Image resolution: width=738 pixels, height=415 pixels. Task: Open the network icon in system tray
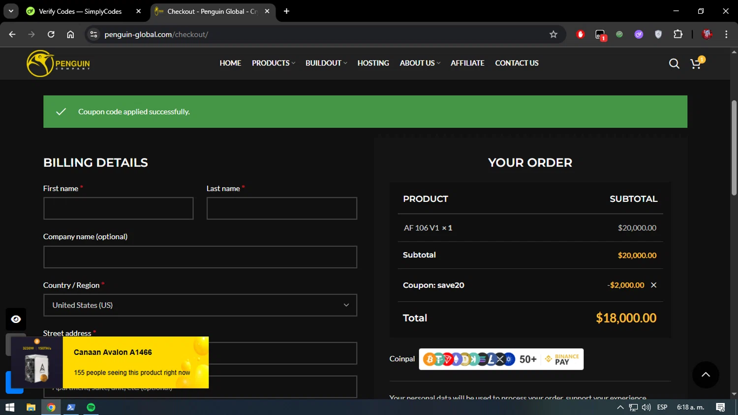(x=633, y=407)
